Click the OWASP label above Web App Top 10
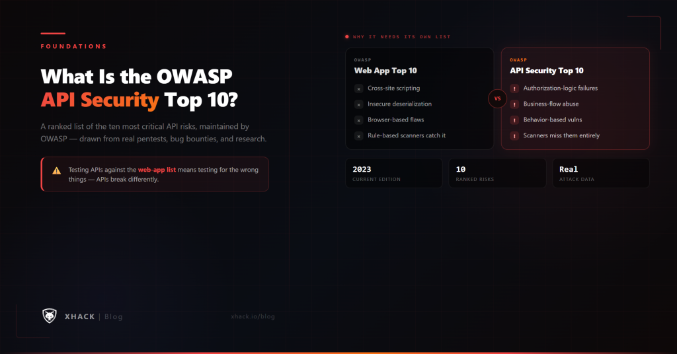The height and width of the screenshot is (354, 677). coord(363,60)
